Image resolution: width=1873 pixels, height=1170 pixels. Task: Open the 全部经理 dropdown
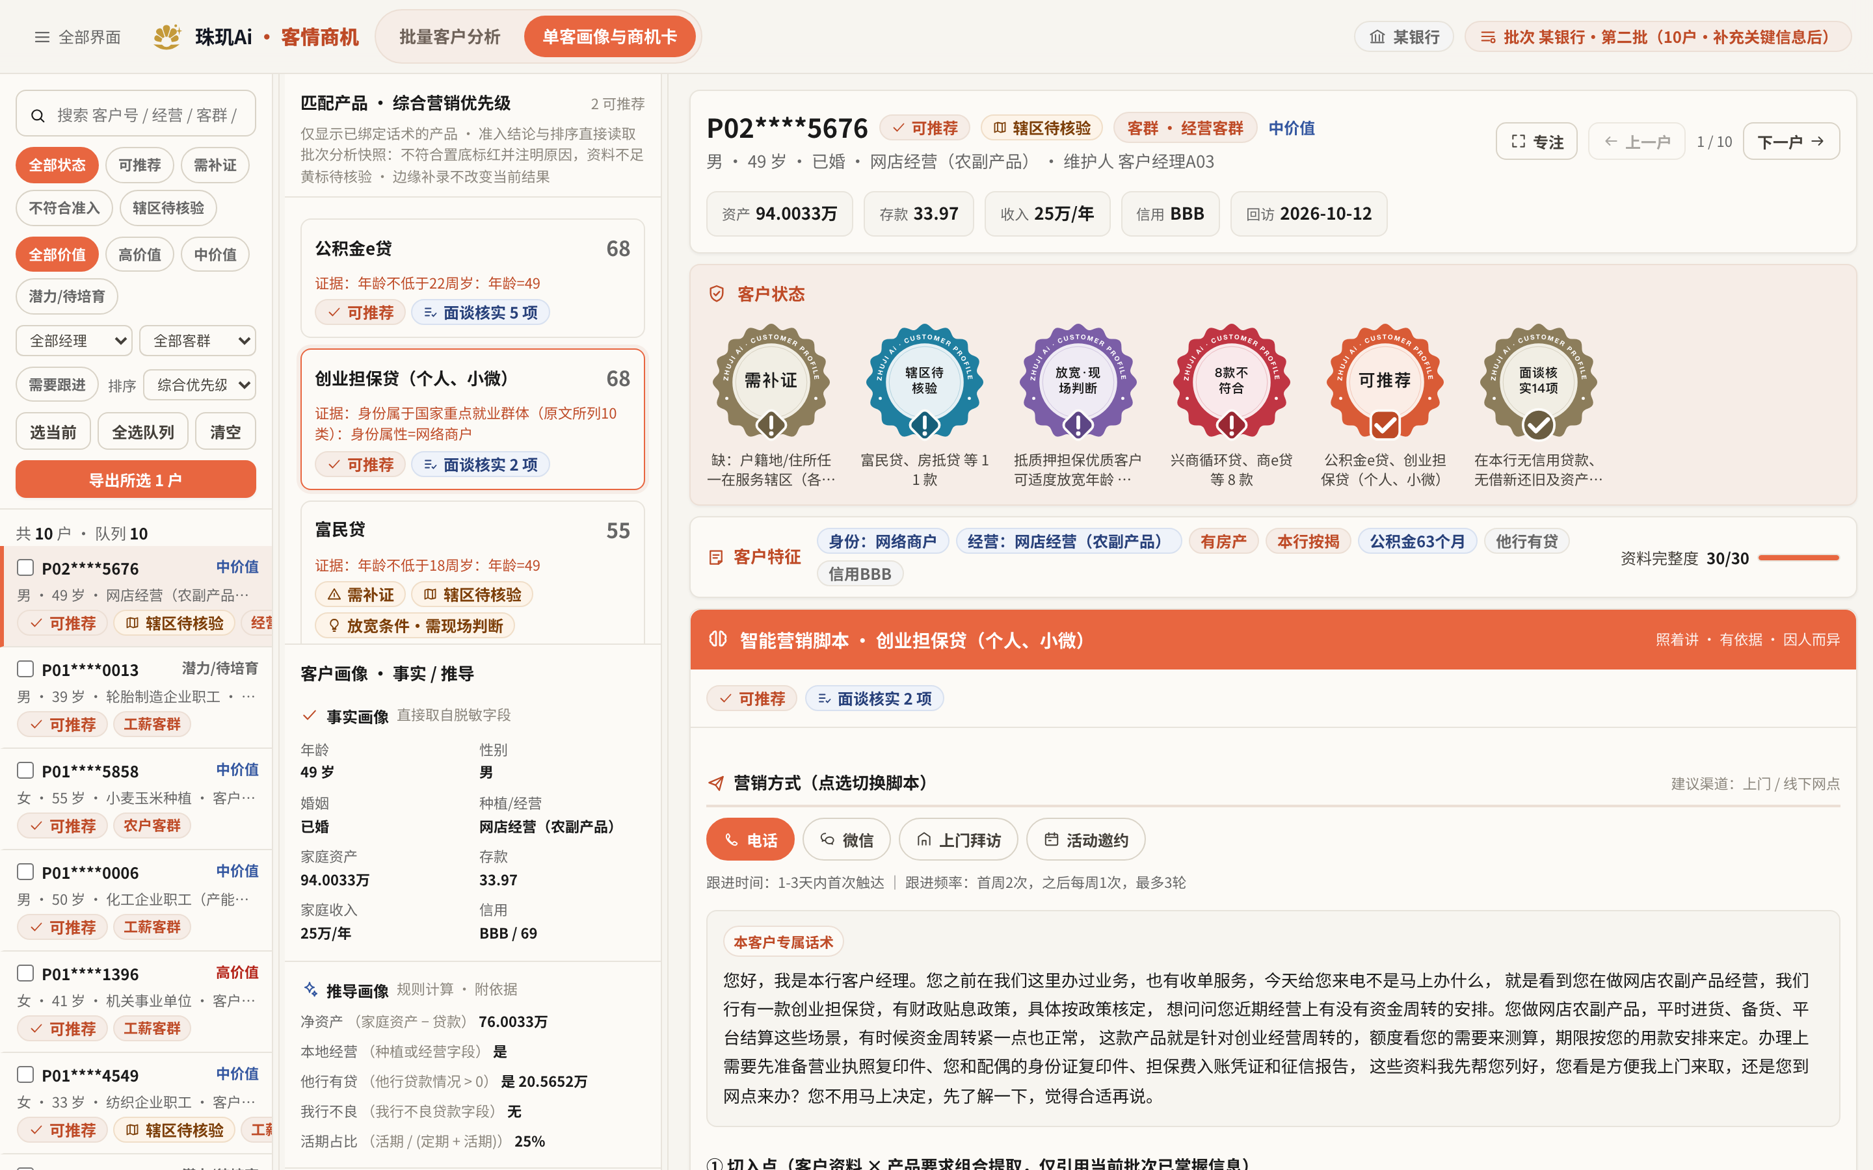coord(74,341)
